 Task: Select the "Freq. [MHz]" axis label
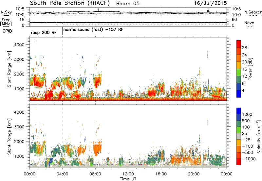tap(6, 22)
